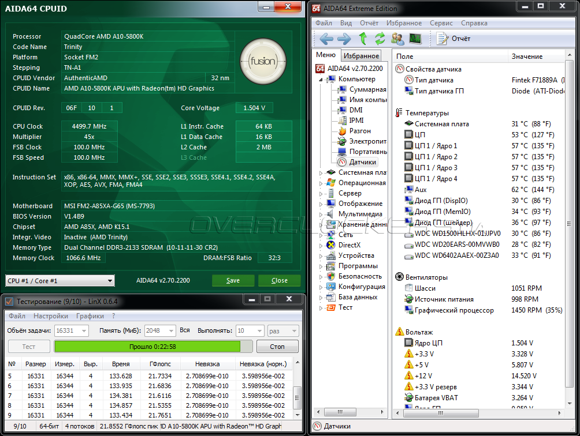Open Память (МиБ) combo box in LinX
Image resolution: width=580 pixels, height=436 pixels.
[x=159, y=330]
